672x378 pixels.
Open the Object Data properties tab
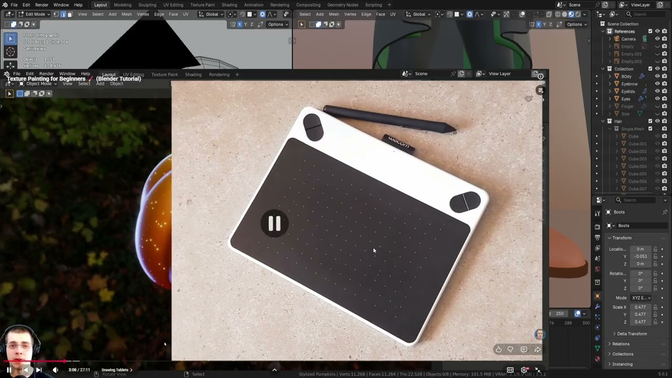pyautogui.click(x=597, y=348)
